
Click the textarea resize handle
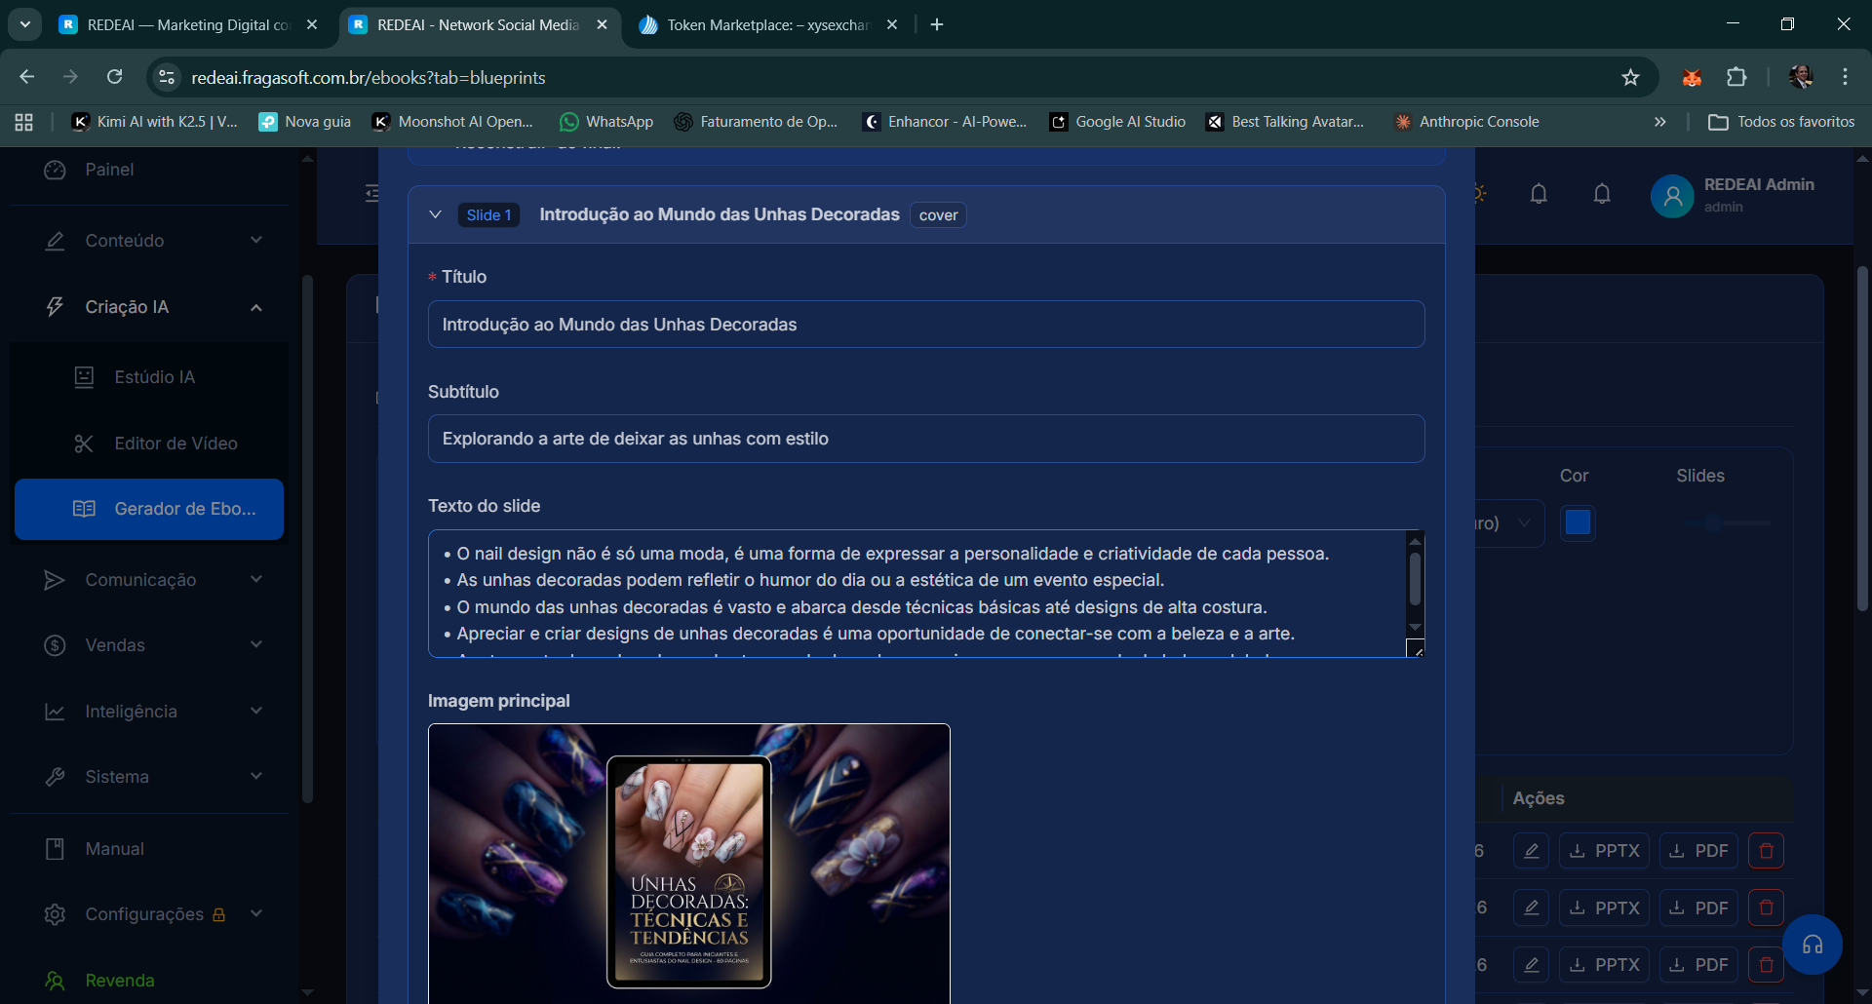tap(1416, 649)
